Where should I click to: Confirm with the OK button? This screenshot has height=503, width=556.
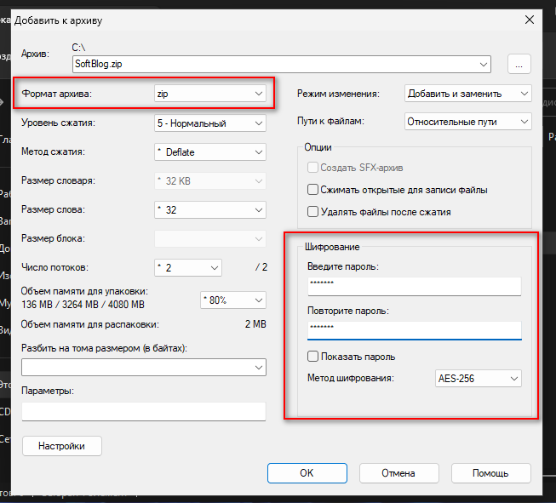click(x=307, y=473)
